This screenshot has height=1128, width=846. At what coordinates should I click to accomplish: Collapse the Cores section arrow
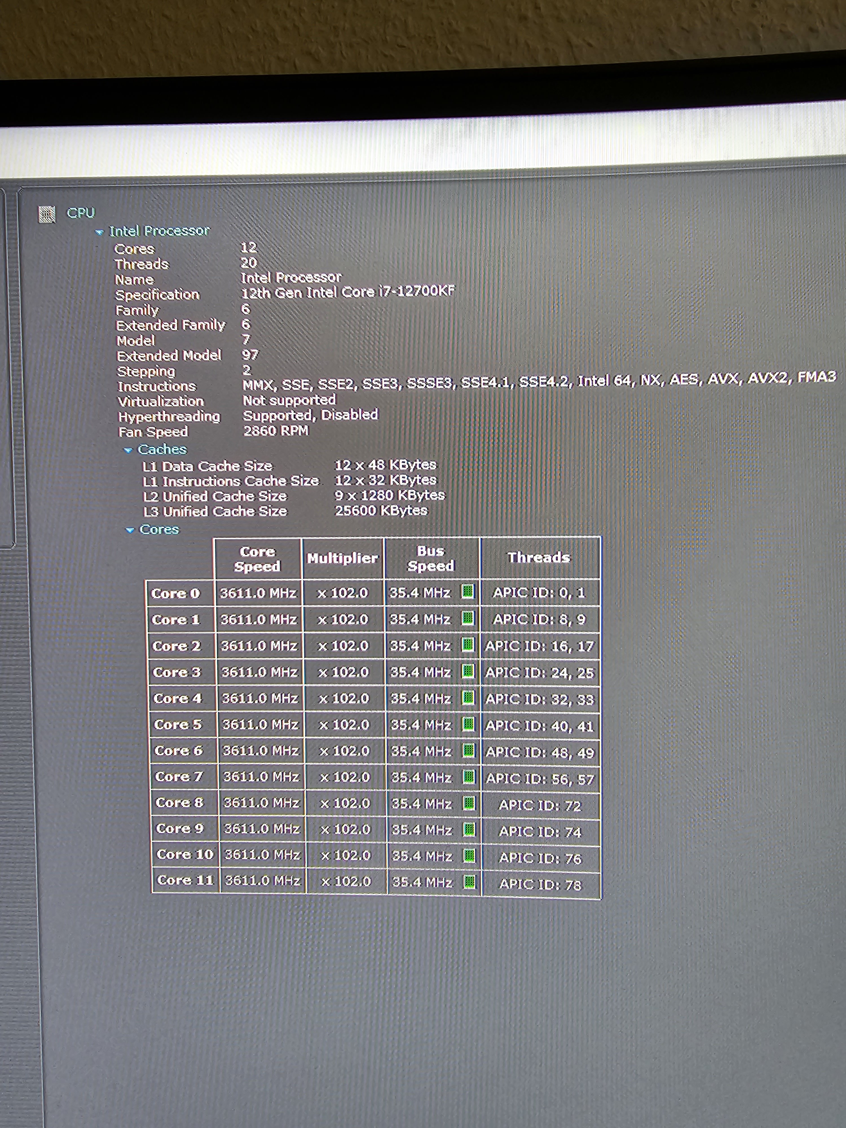[129, 530]
